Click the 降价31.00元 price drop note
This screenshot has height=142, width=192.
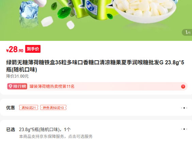click(17, 76)
